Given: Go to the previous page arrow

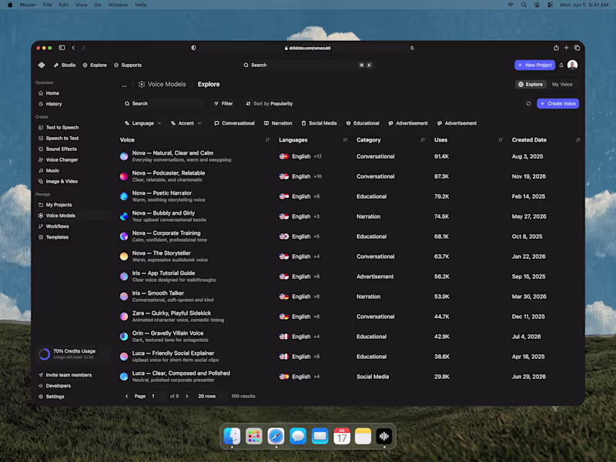Looking at the screenshot, I should 126,397.
